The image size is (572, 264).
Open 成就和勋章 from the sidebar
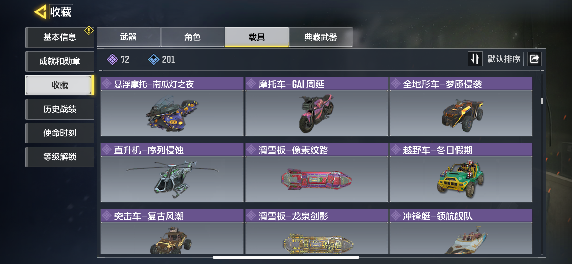60,61
